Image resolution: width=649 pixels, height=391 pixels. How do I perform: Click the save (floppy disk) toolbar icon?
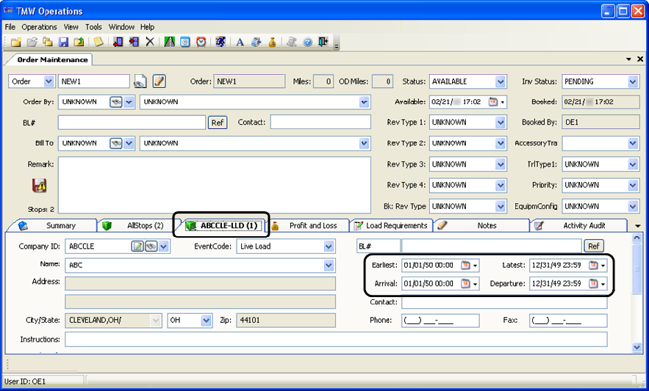64,43
